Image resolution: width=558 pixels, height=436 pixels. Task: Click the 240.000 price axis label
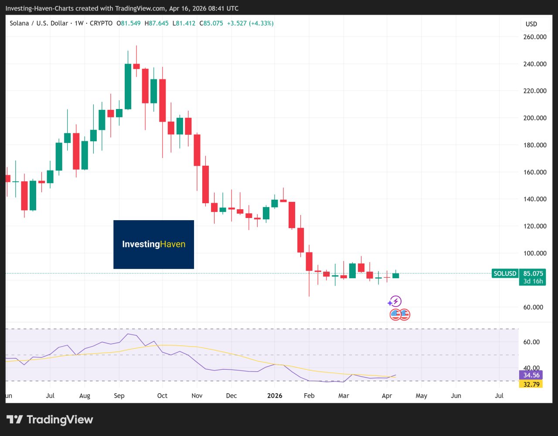tap(535, 64)
